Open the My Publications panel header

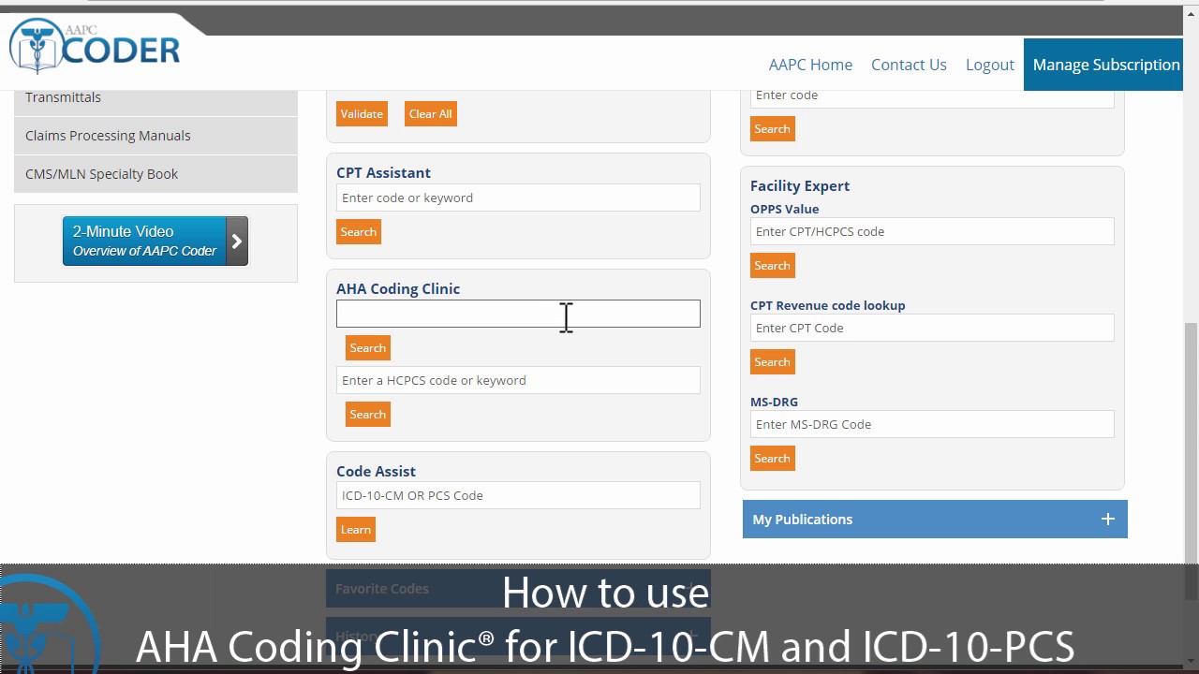coord(935,520)
